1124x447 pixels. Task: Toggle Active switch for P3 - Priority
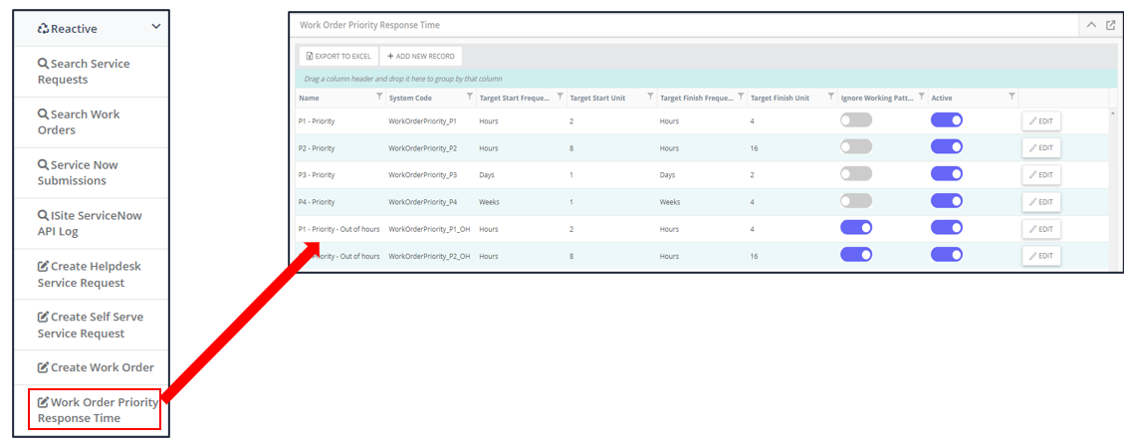click(x=946, y=174)
